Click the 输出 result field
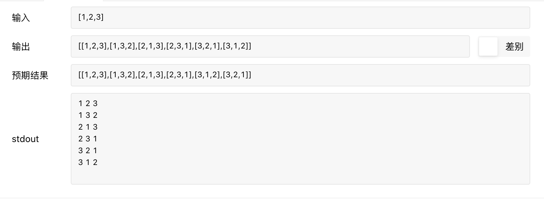544x199 pixels. pos(270,46)
